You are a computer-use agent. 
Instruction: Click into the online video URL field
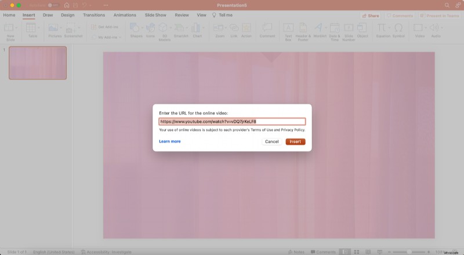click(x=232, y=121)
